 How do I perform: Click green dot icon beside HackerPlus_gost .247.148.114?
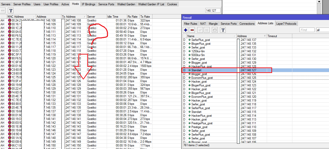click(x=189, y=116)
